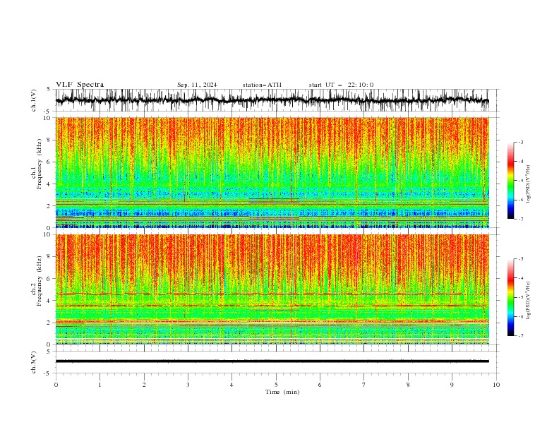Click the 3.5 kHz red line in ch.2
The image size is (559, 432).
pos(272,306)
